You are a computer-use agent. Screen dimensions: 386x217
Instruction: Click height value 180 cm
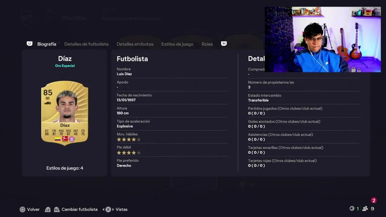click(x=123, y=113)
